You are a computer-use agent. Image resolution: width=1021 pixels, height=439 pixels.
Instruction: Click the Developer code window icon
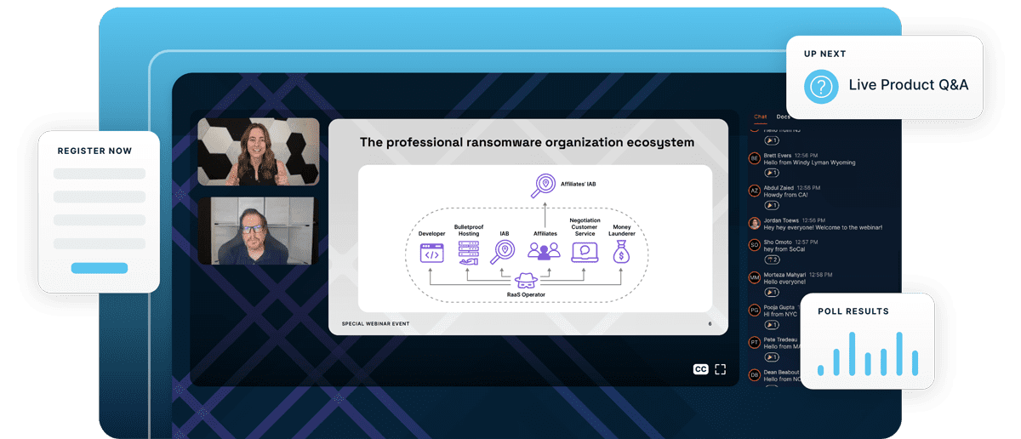(432, 252)
